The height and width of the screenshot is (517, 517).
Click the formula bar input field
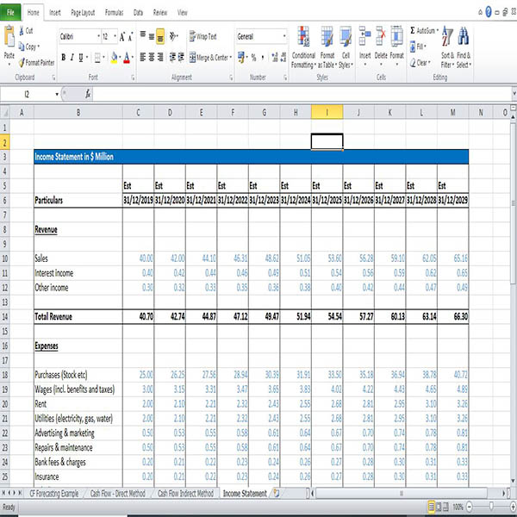[302, 94]
